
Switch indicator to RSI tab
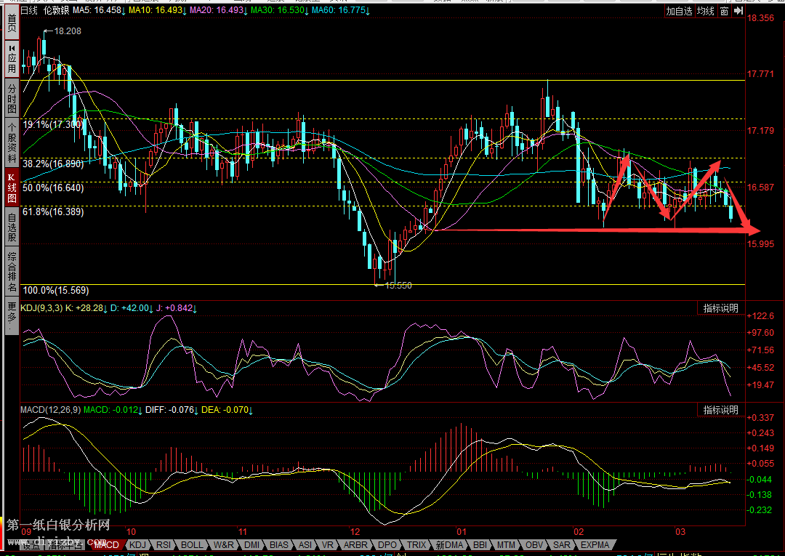click(164, 544)
